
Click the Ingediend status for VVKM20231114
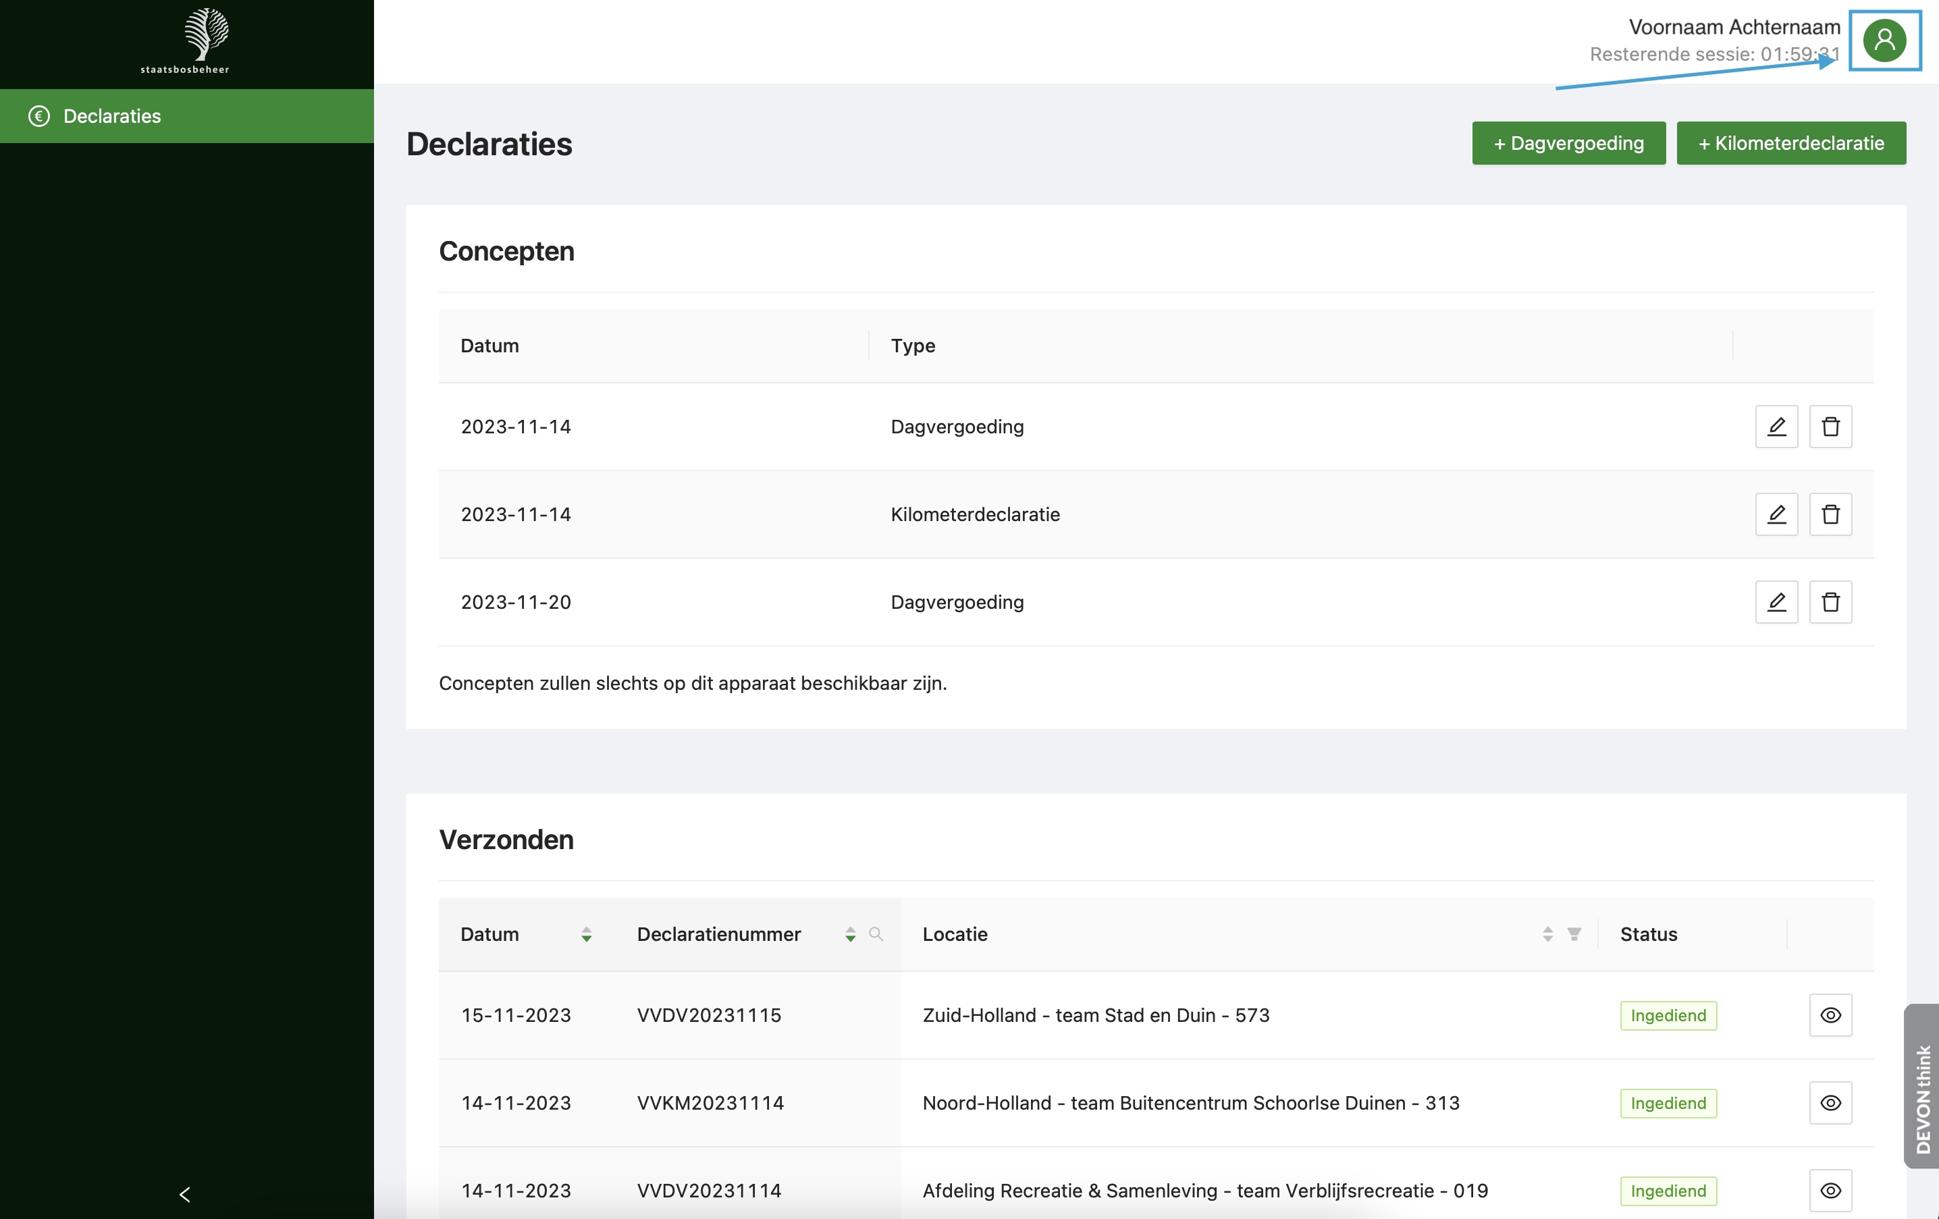[x=1668, y=1103]
